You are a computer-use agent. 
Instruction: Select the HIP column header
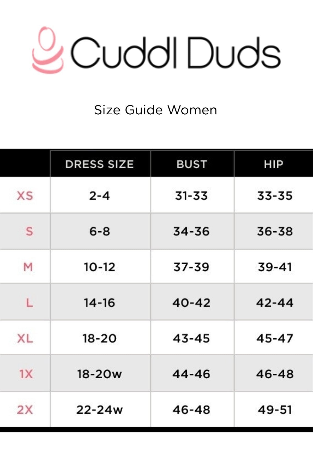point(273,164)
